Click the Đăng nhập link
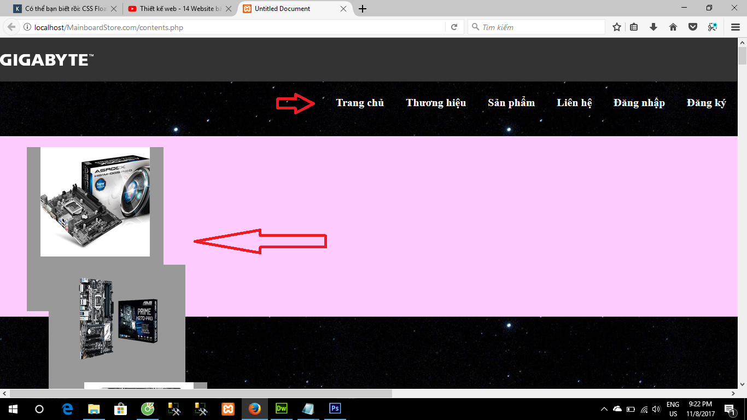The height and width of the screenshot is (420, 747). coord(639,103)
